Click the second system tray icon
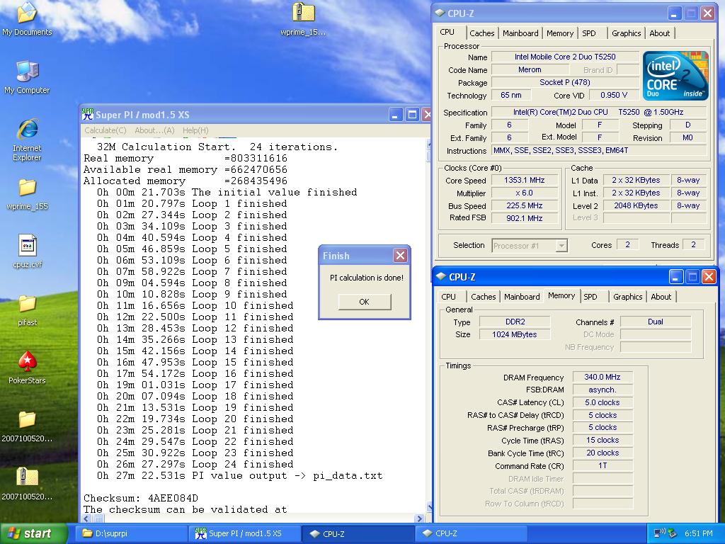 click(x=672, y=533)
